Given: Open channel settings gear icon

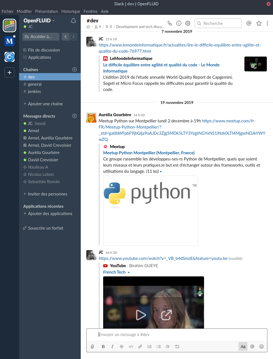Looking at the screenshot, I should 188,23.
